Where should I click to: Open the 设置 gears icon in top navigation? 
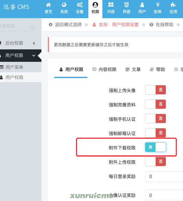click(x=80, y=5)
